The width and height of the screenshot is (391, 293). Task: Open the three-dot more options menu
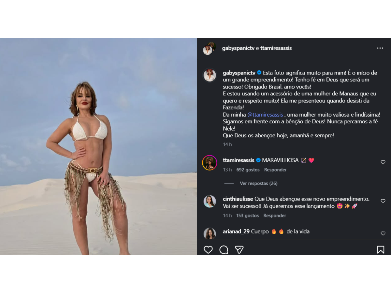click(380, 48)
